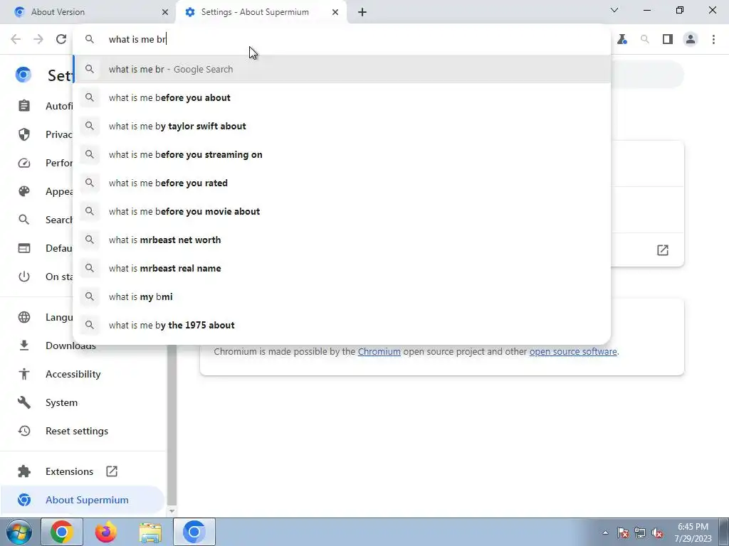
Task: Select About Supermium in sidebar
Action: 82,500
